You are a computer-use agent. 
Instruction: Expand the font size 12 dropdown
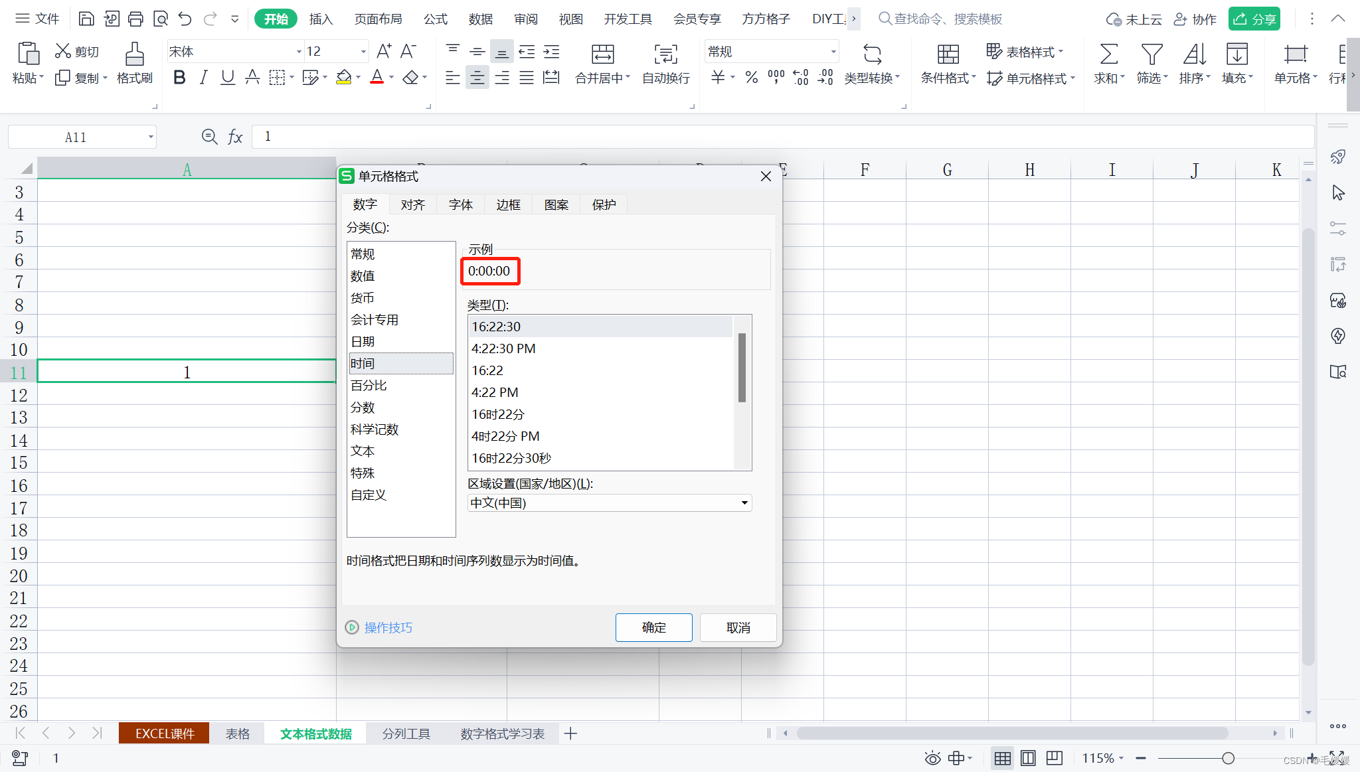point(363,52)
